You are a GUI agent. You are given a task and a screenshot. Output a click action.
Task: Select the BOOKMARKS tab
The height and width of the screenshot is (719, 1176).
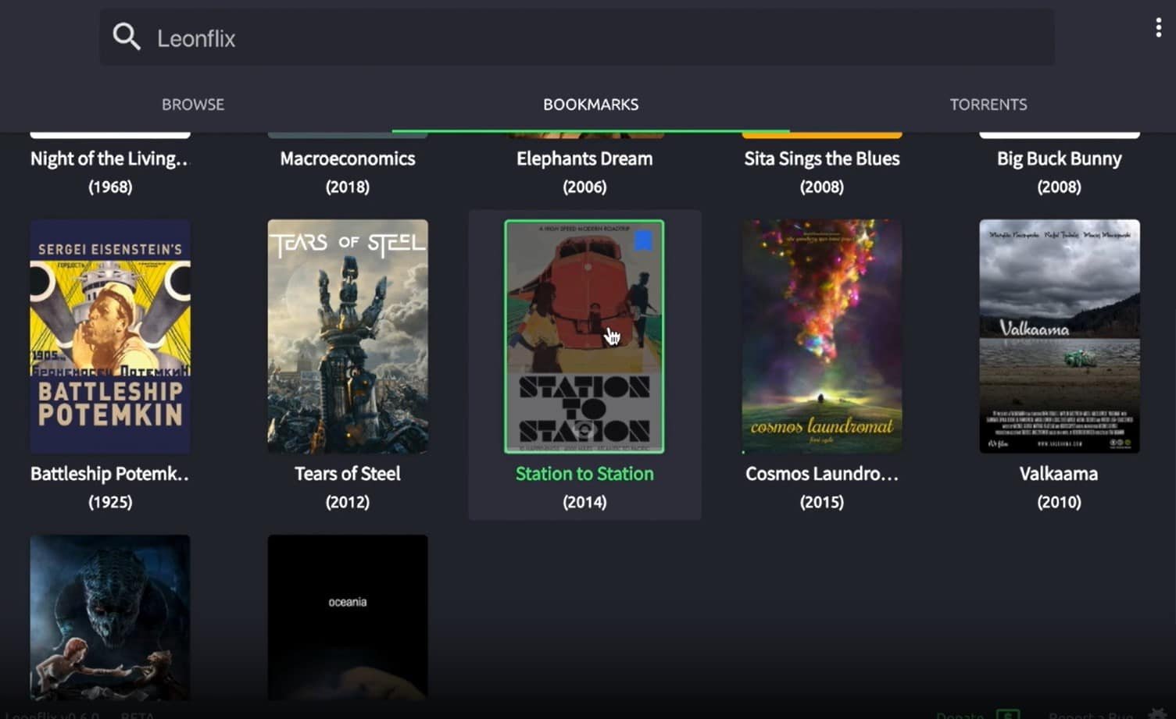[591, 105]
